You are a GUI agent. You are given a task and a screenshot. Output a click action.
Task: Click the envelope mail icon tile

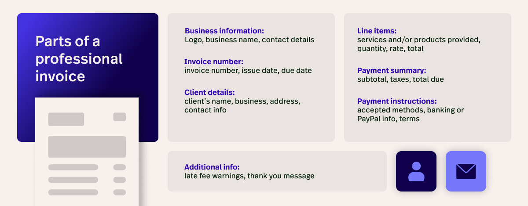pos(466,171)
